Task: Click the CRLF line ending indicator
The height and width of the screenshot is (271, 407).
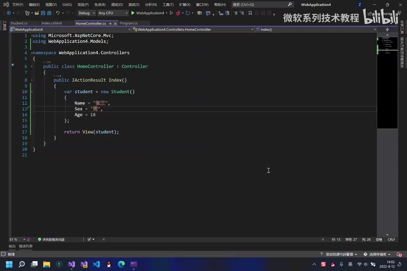Action: pyautogui.click(x=391, y=239)
